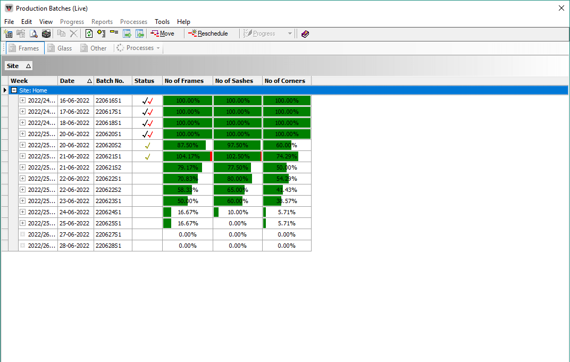The height and width of the screenshot is (362, 570).
Task: Switch to the Glass tab
Action: pyautogui.click(x=60, y=48)
